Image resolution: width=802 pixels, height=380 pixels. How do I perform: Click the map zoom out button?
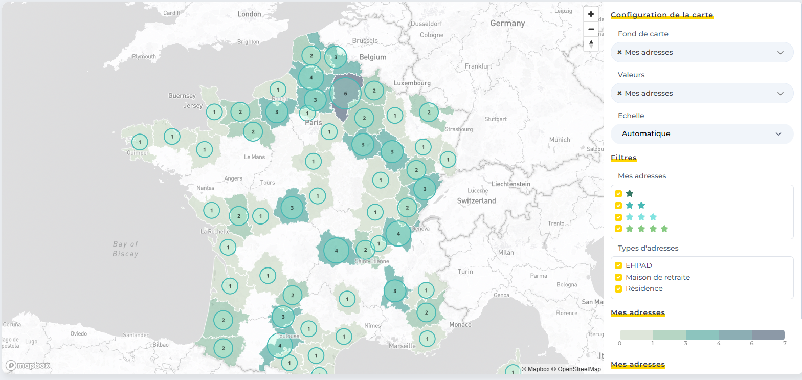tap(591, 29)
